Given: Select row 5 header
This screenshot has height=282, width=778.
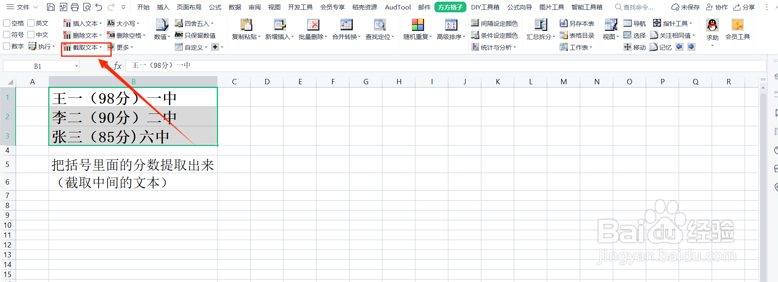Looking at the screenshot, I should 7,164.
